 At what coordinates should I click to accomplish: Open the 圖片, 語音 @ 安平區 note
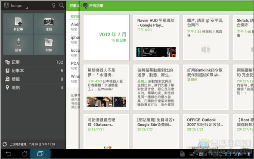point(206,37)
